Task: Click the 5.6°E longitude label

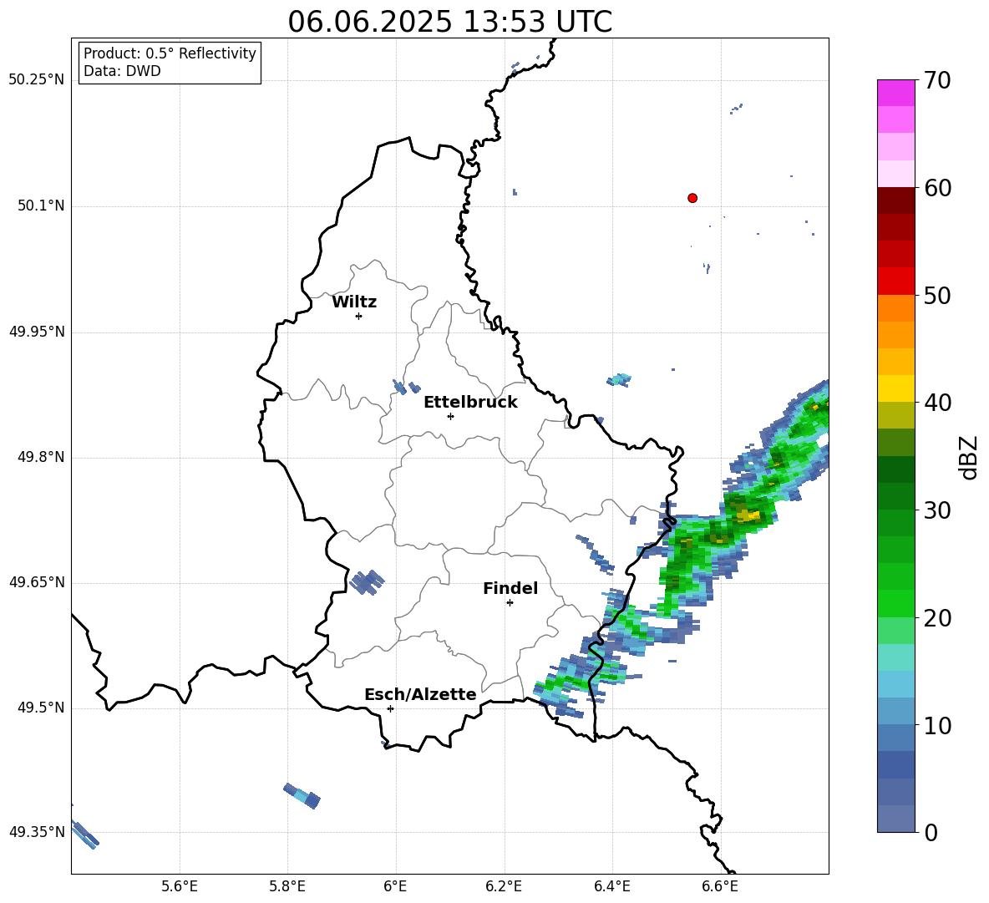Action: [x=180, y=886]
